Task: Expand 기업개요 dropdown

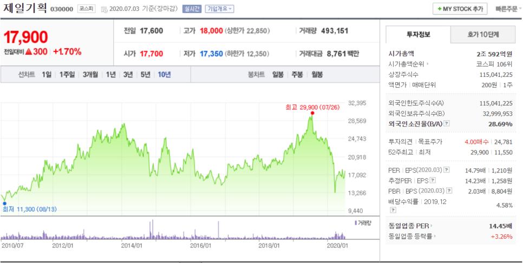Action: pyautogui.click(x=219, y=9)
